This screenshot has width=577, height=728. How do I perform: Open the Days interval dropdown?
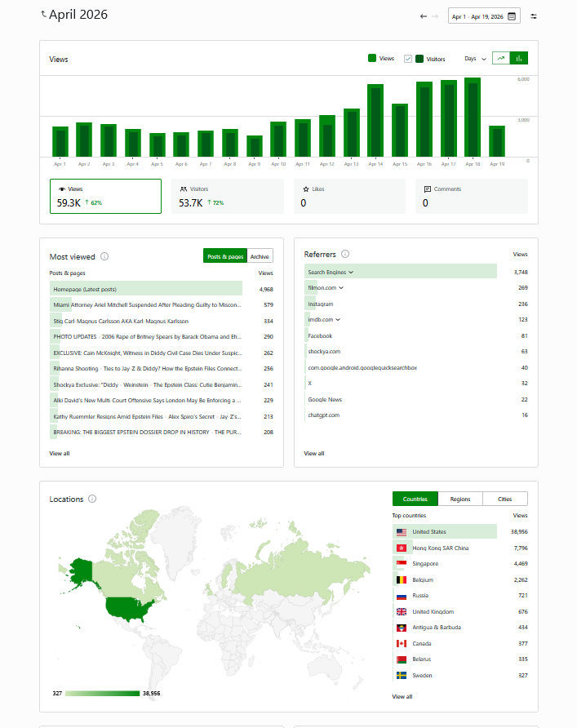[475, 59]
